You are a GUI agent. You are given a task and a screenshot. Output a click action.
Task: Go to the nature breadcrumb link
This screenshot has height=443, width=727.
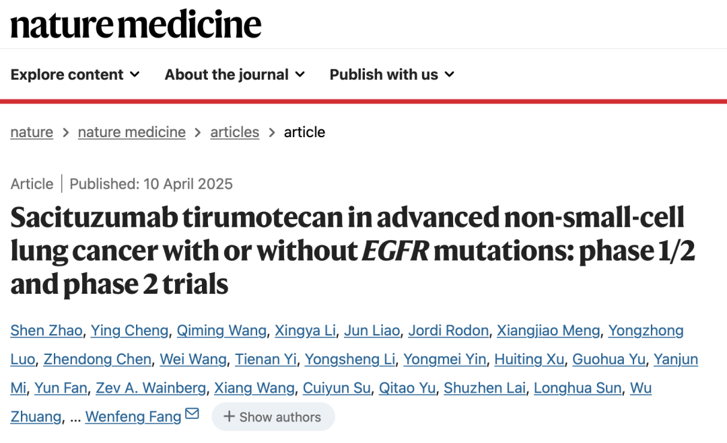[x=32, y=132]
